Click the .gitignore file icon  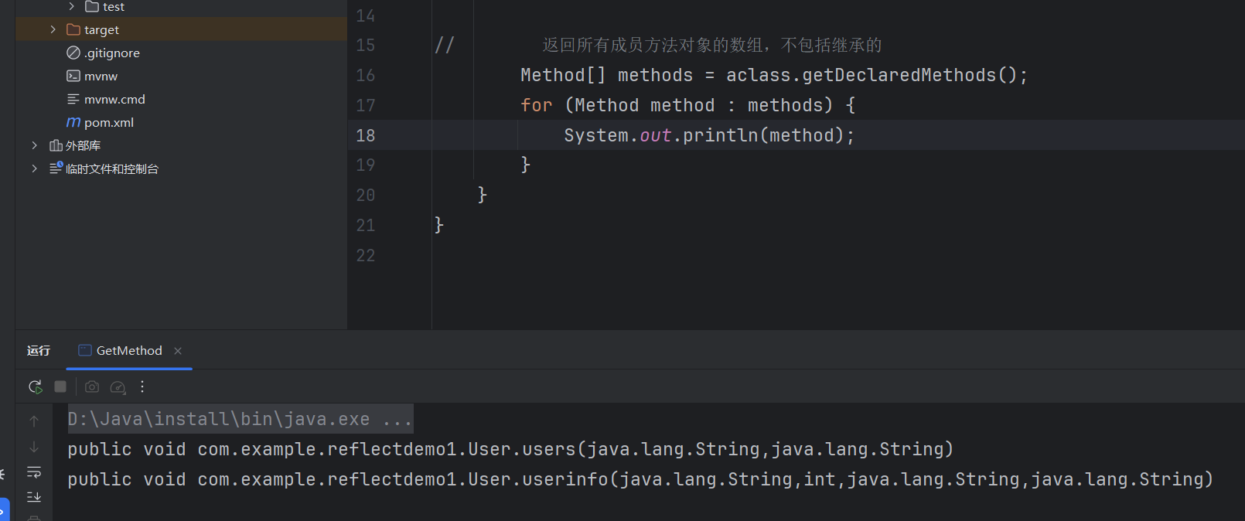click(73, 53)
